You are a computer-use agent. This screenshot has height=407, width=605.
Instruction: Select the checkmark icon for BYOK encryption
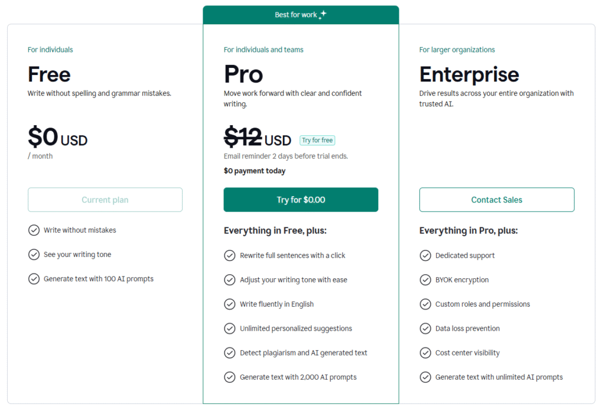click(425, 279)
